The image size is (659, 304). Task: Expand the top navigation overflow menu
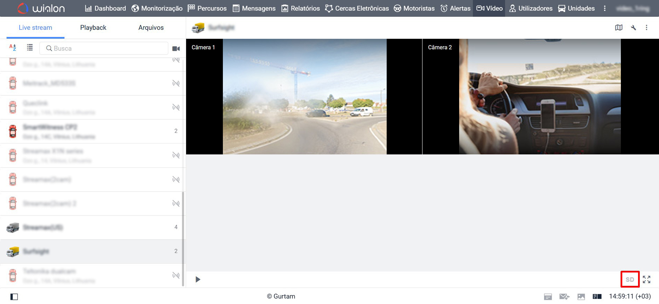click(605, 8)
